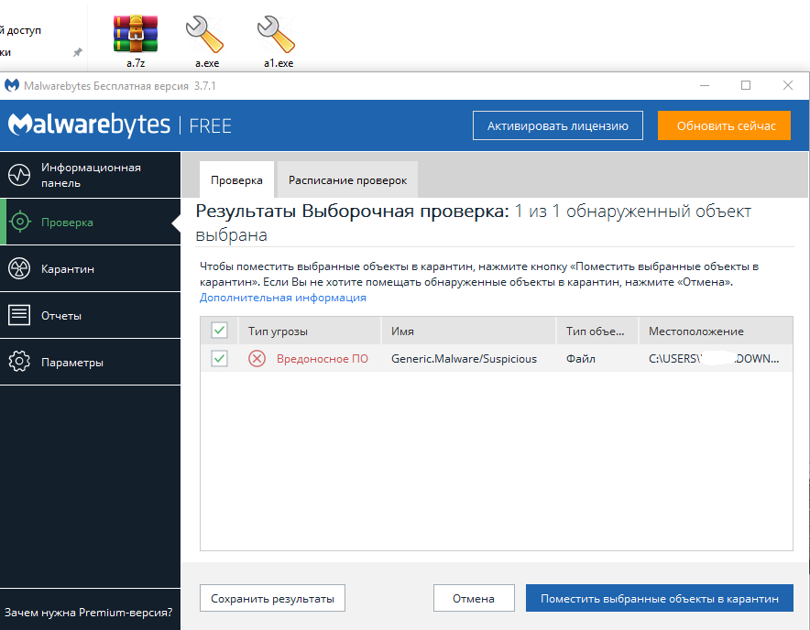Click the C:\USERS location path cell
Screen dimensions: 810x630
[x=714, y=359]
